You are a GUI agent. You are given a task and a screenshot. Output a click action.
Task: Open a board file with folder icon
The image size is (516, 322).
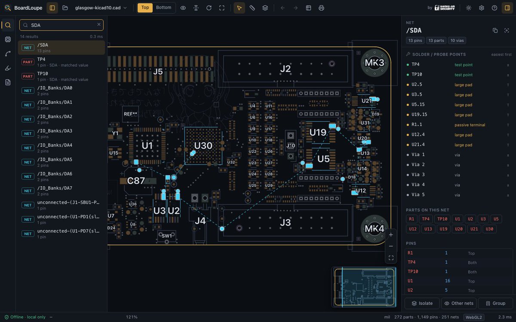click(65, 8)
